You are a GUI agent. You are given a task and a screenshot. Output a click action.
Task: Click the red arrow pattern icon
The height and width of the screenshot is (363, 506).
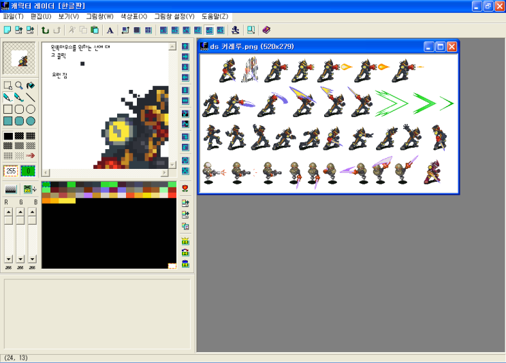pyautogui.click(x=31, y=155)
